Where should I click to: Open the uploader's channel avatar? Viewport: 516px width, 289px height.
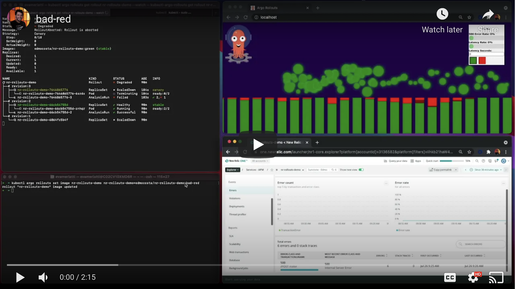[x=19, y=18]
